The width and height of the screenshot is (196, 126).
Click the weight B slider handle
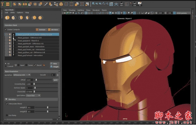click(x=47, y=111)
